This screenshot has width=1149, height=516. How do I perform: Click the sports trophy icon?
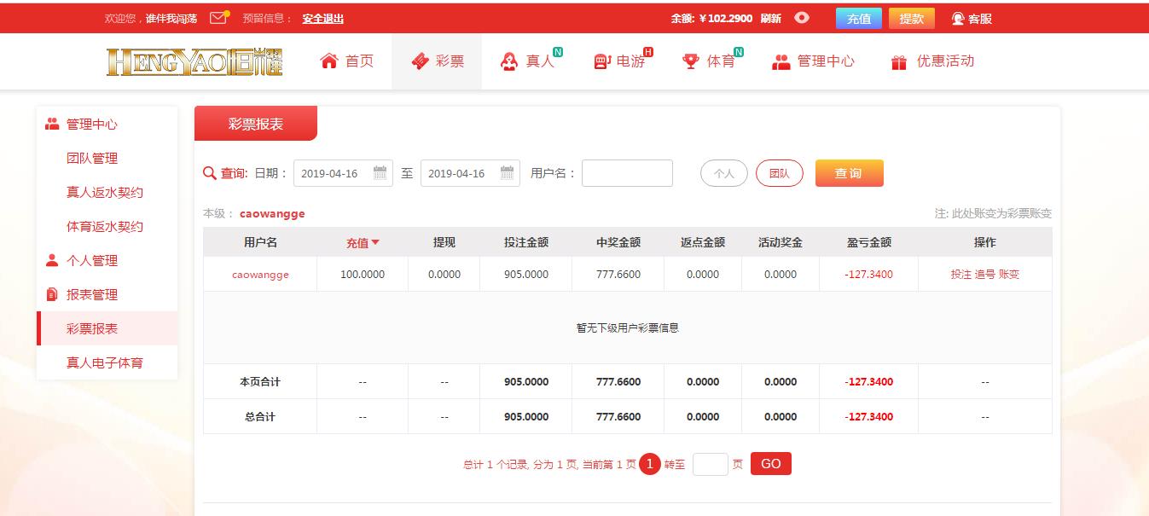click(x=691, y=61)
